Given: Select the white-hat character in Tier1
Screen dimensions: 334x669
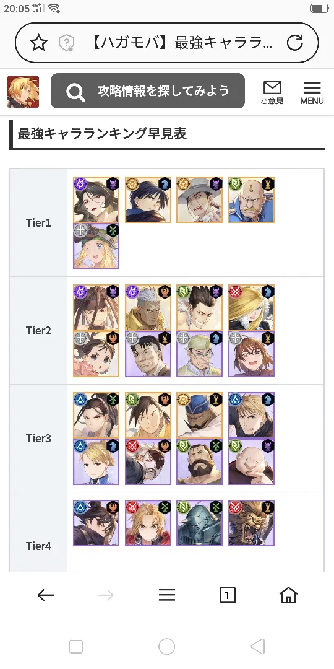Looking at the screenshot, I should [x=199, y=199].
